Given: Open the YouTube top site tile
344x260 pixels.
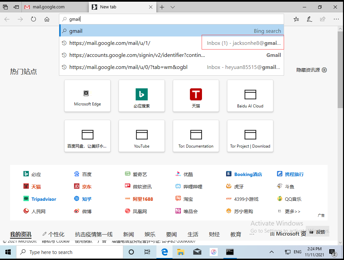Looking at the screenshot, I should click(141, 136).
